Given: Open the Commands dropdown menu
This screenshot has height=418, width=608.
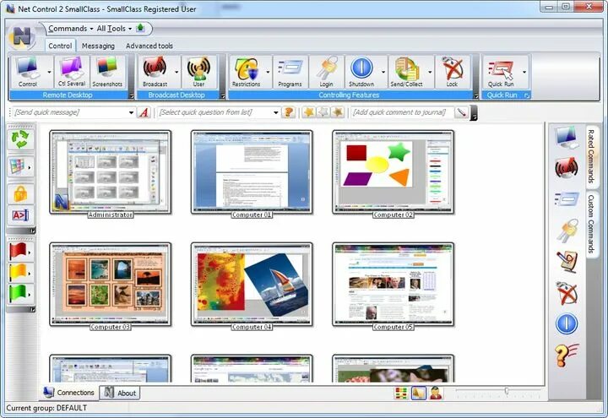Looking at the screenshot, I should coord(71,29).
